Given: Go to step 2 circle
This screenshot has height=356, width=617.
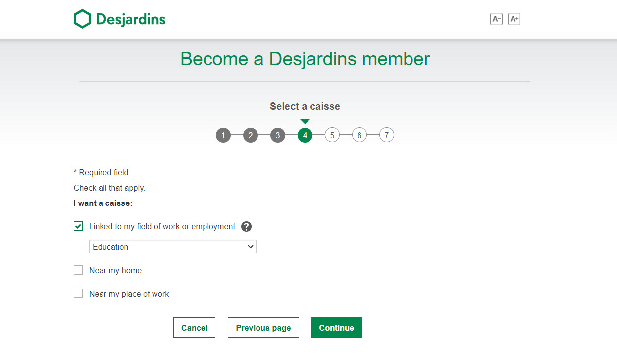Looking at the screenshot, I should click(251, 135).
